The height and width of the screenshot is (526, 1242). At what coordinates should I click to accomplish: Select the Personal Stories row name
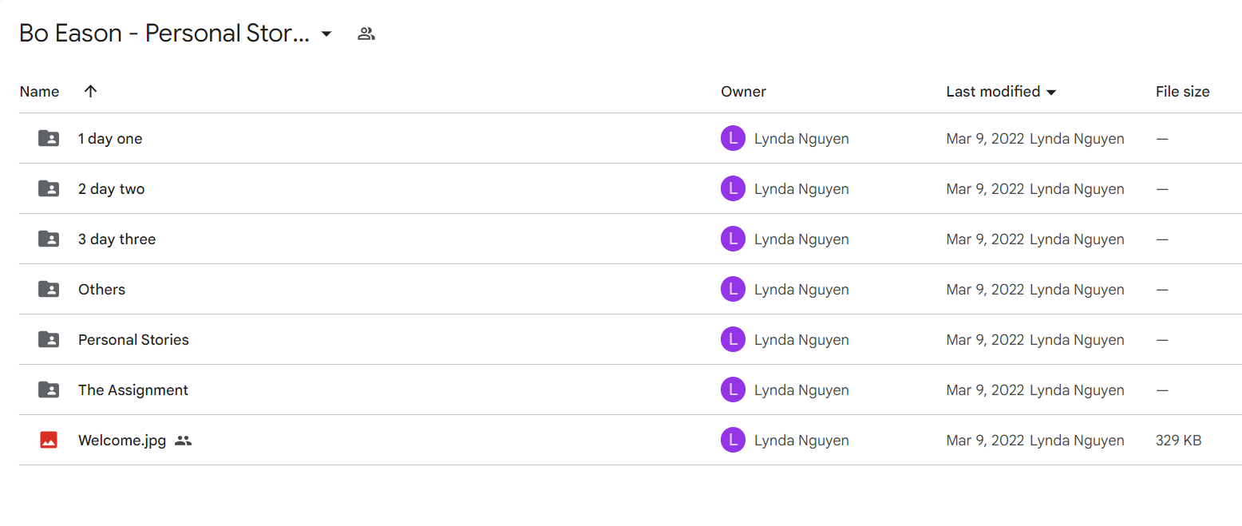tap(133, 339)
